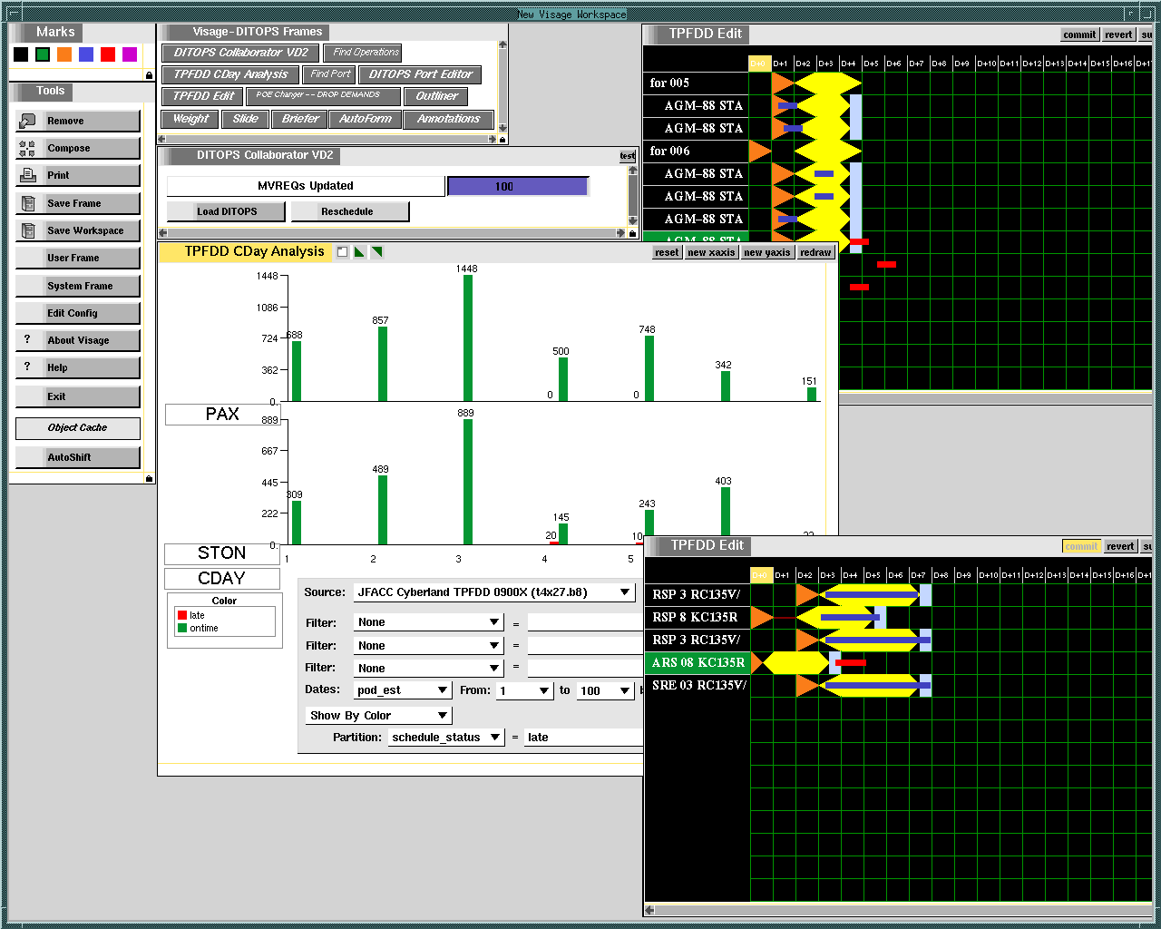Image resolution: width=1161 pixels, height=929 pixels.
Task: Click the Save Frame cabinet icon
Action: [x=27, y=203]
